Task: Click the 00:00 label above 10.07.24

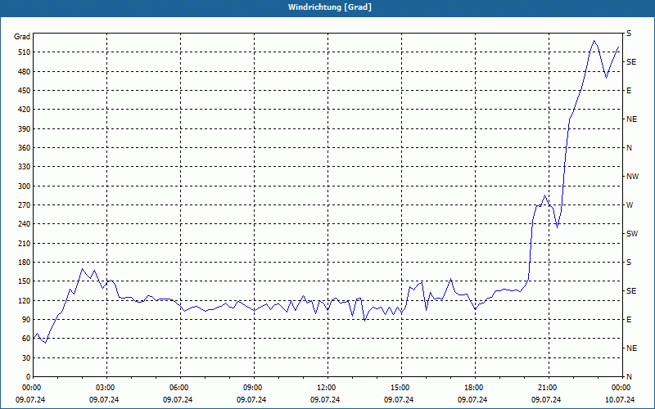Action: pyautogui.click(x=620, y=388)
